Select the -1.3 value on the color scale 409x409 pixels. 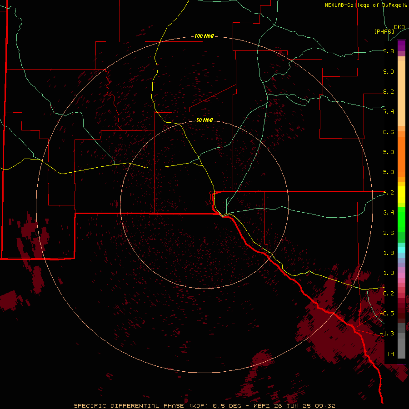(387, 334)
